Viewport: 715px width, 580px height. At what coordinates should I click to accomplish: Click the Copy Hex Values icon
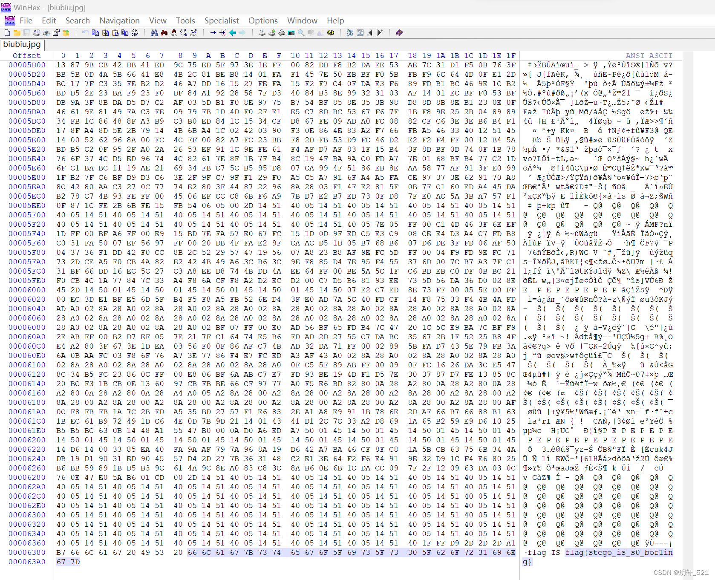125,33
